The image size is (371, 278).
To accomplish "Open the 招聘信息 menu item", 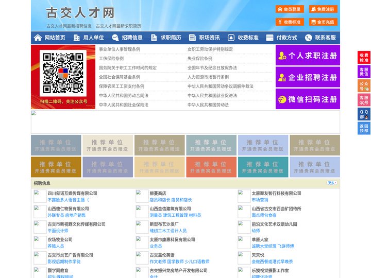I will (x=132, y=38).
